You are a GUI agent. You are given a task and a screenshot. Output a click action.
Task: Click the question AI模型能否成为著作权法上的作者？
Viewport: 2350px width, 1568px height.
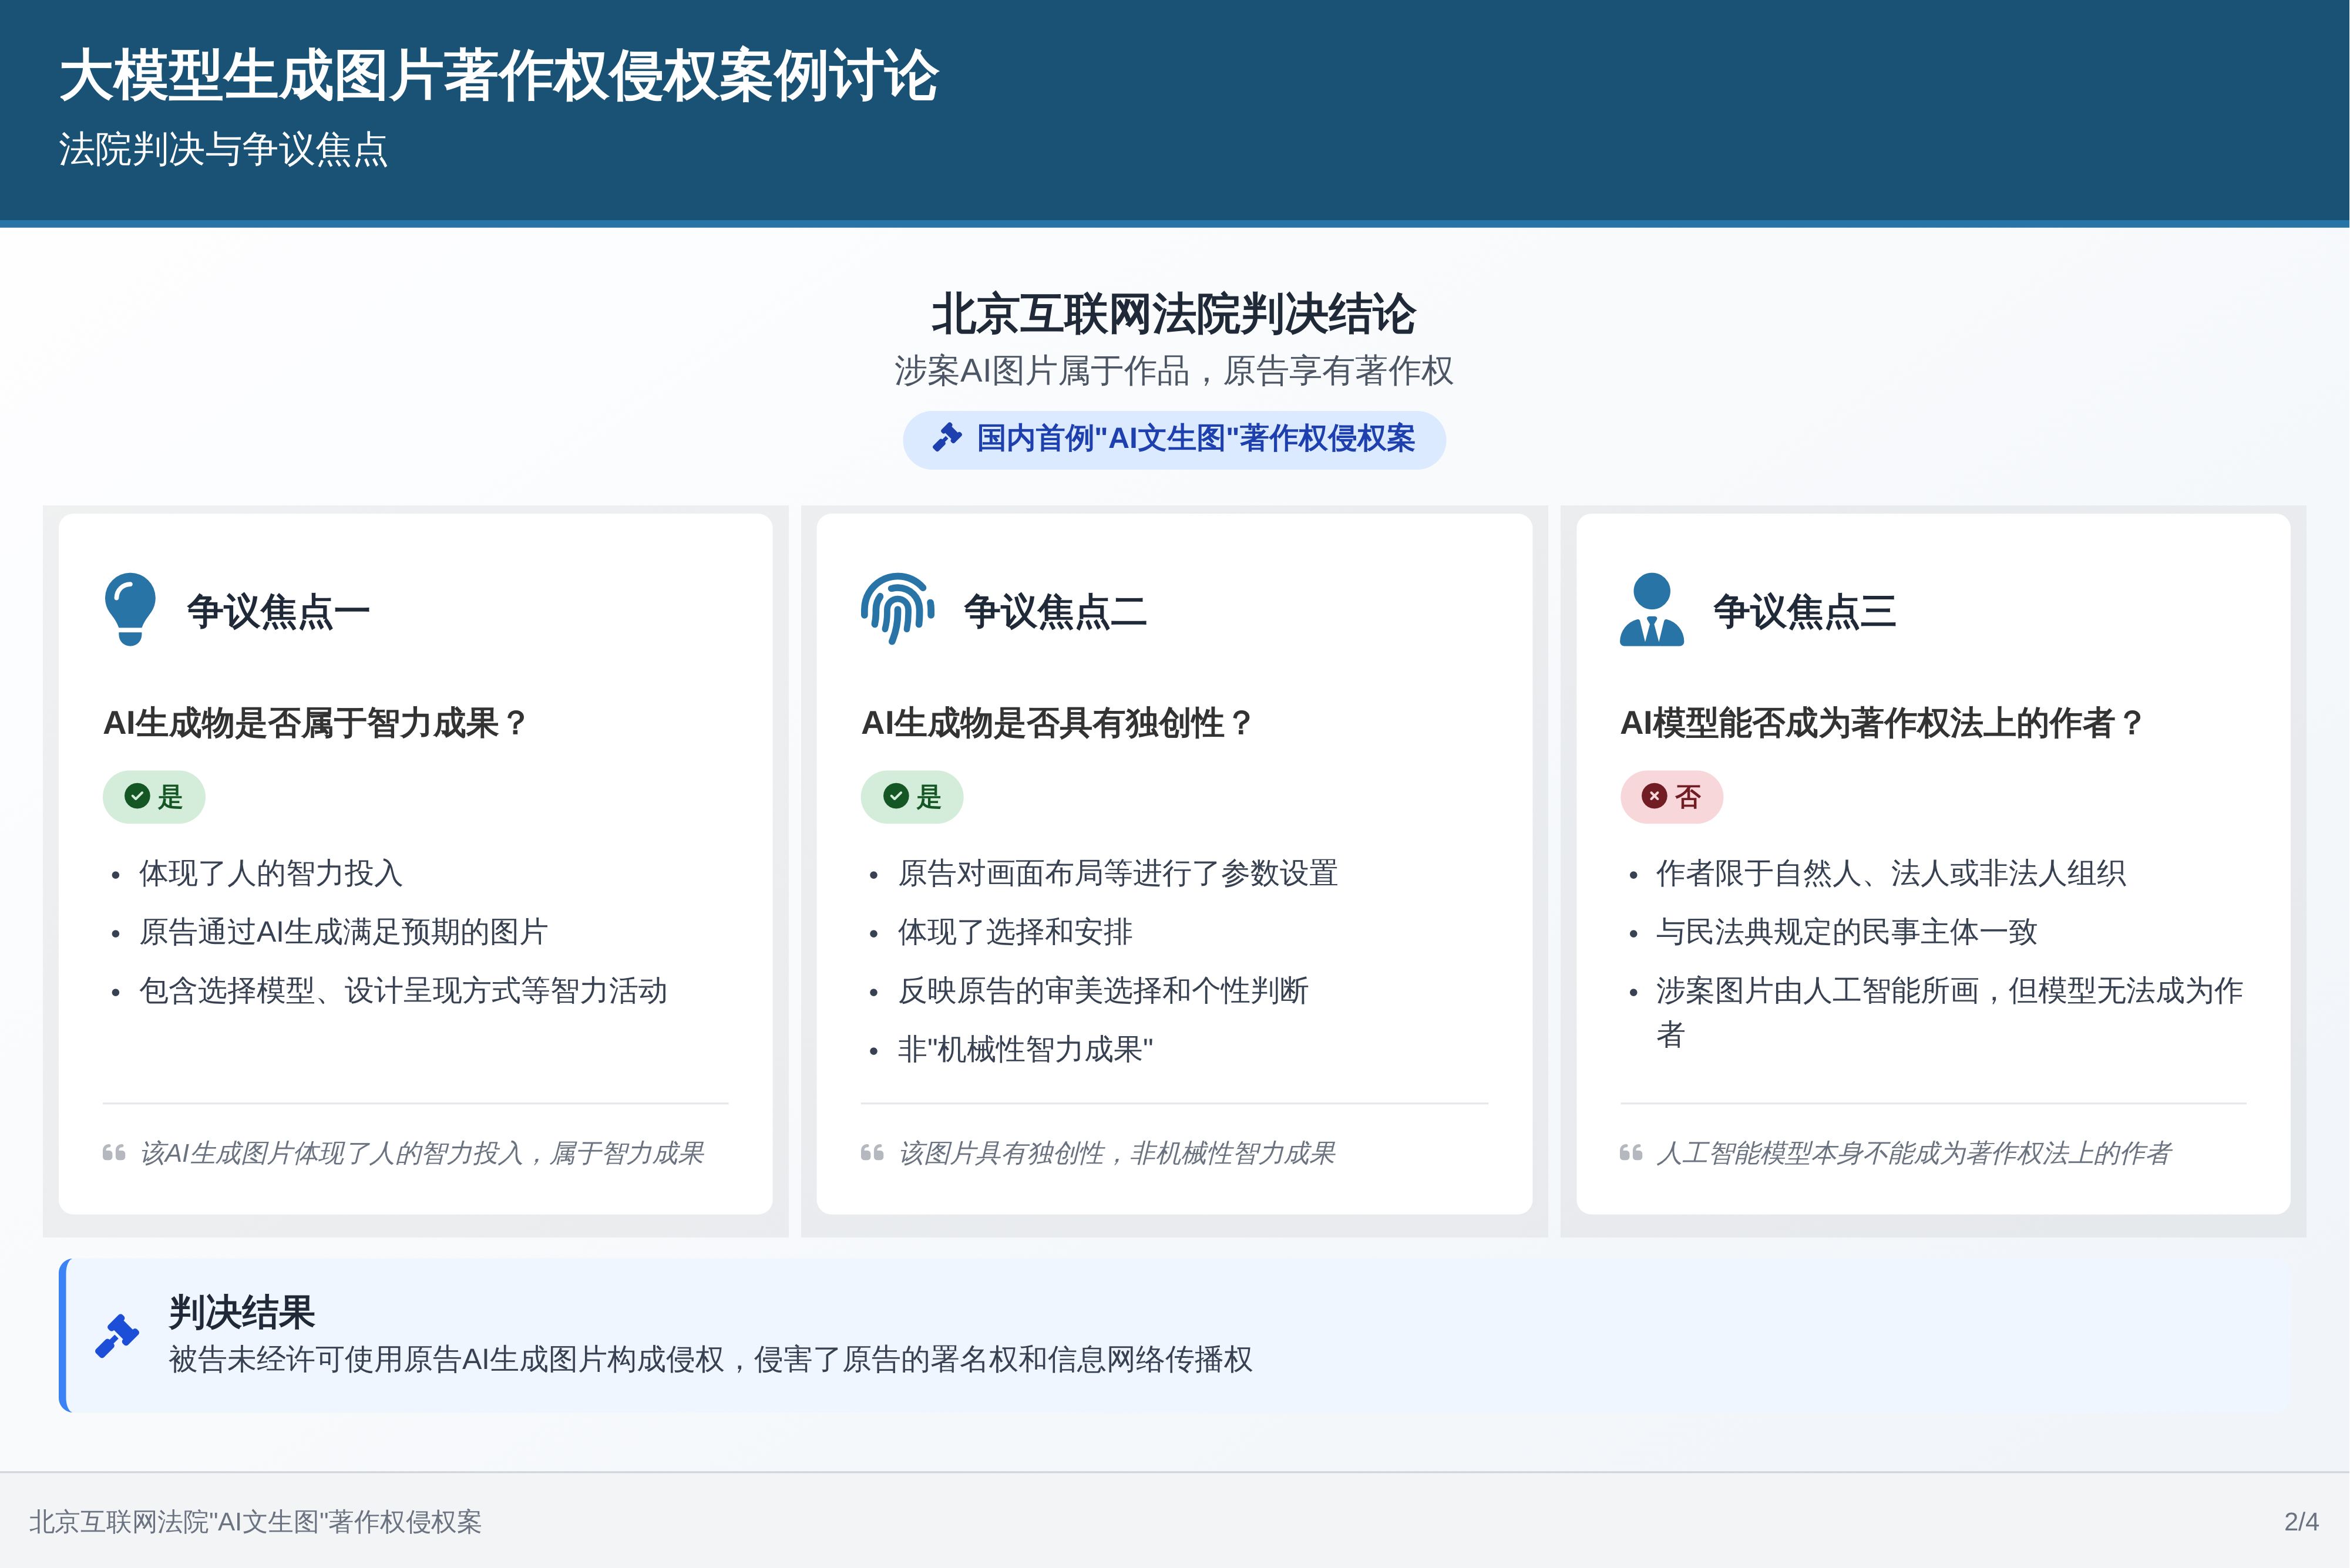coord(1882,722)
